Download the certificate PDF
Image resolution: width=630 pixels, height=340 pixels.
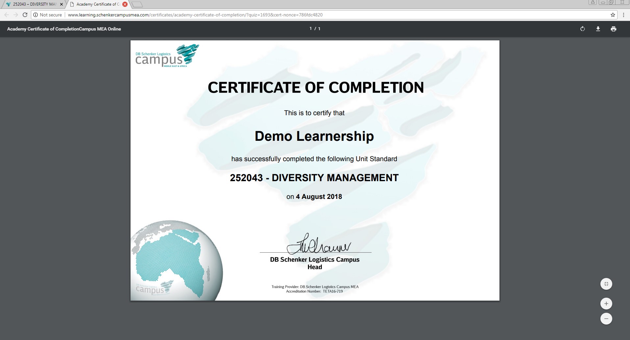point(598,29)
